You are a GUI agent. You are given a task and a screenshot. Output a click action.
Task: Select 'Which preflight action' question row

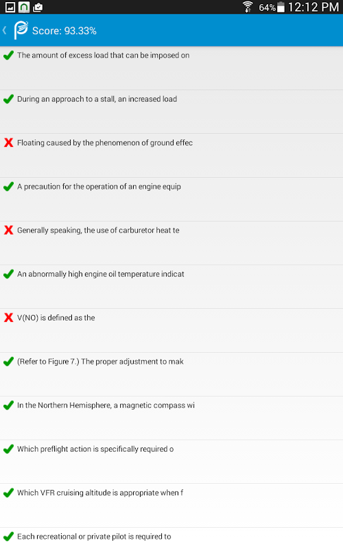coord(171,462)
